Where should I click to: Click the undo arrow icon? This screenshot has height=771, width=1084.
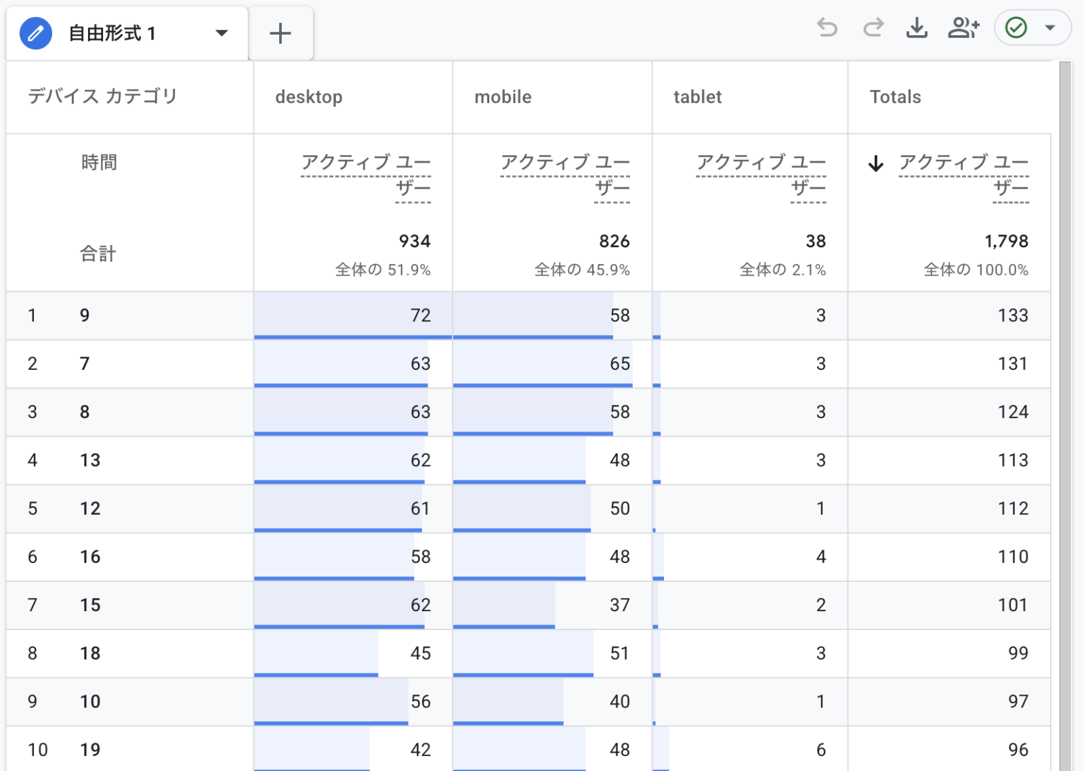[x=827, y=28]
